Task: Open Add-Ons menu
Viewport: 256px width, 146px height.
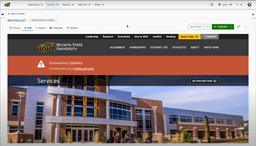Action: [x=84, y=5]
